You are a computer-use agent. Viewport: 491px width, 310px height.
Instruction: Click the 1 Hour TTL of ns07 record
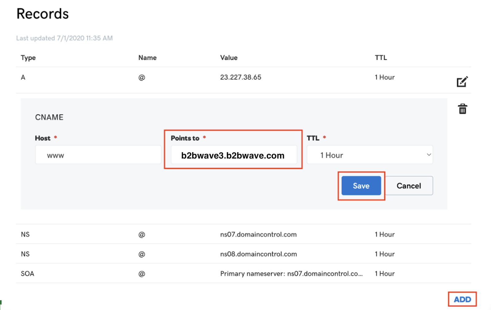(385, 235)
